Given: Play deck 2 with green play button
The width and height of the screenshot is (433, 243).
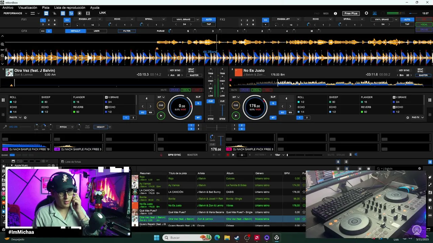Looking at the screenshot, I should 236,115.
